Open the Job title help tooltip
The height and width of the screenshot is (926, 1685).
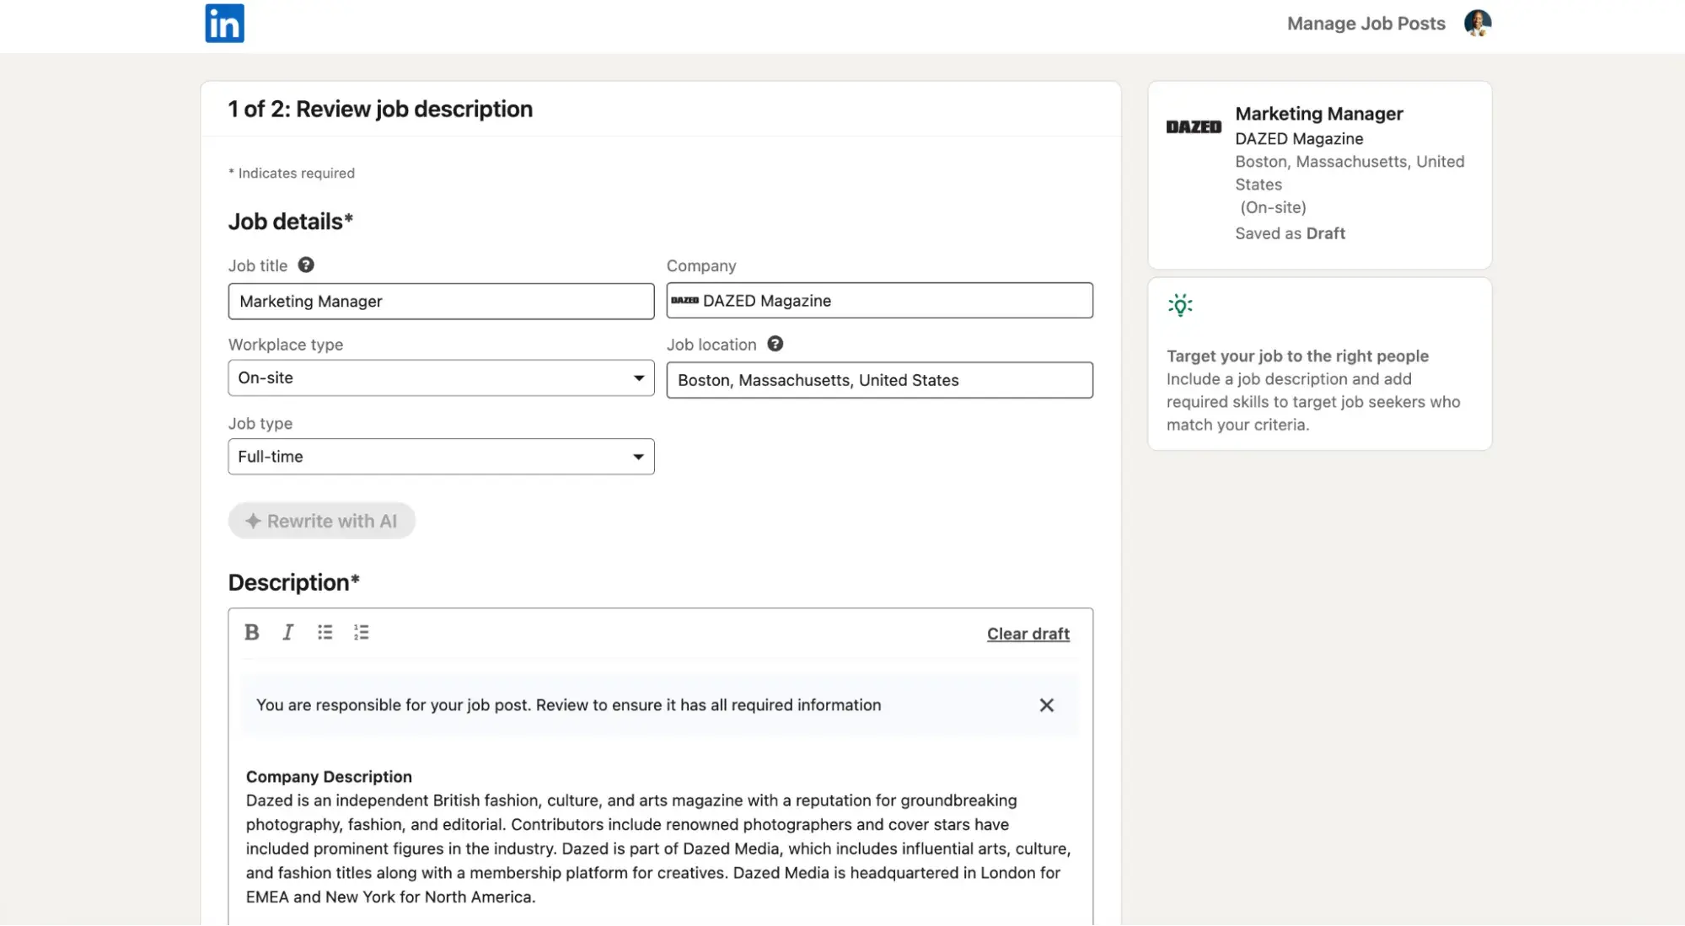[x=307, y=265]
